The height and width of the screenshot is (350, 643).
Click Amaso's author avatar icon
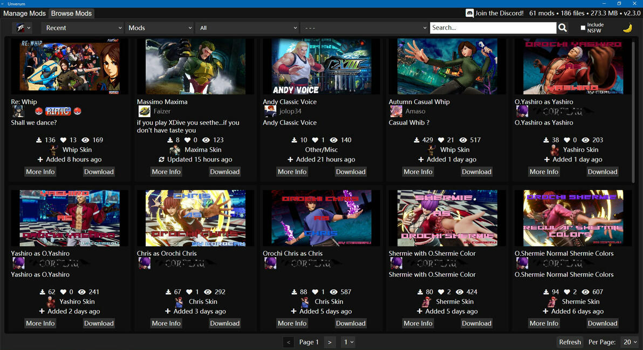396,111
